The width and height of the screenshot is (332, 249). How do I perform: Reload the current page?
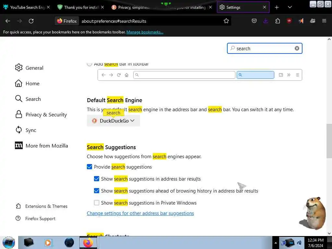31,21
